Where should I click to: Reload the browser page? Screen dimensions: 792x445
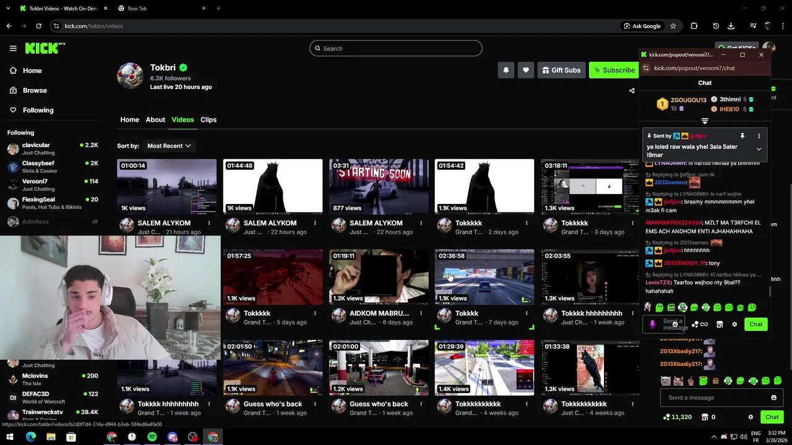[x=38, y=26]
